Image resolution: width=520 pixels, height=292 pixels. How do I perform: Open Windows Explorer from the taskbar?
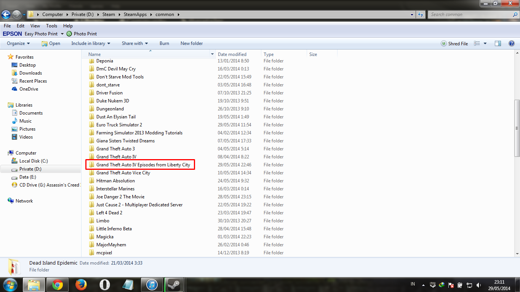(34, 285)
